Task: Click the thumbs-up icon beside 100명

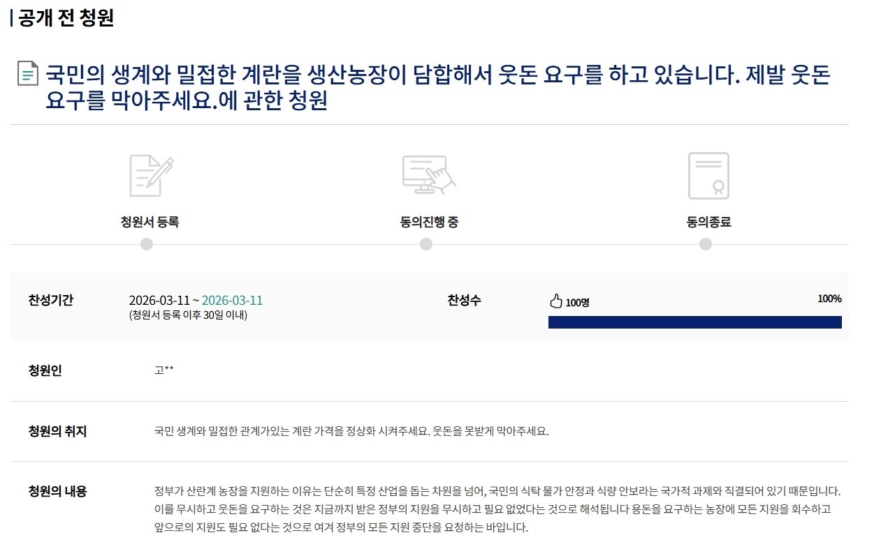Action: point(555,300)
